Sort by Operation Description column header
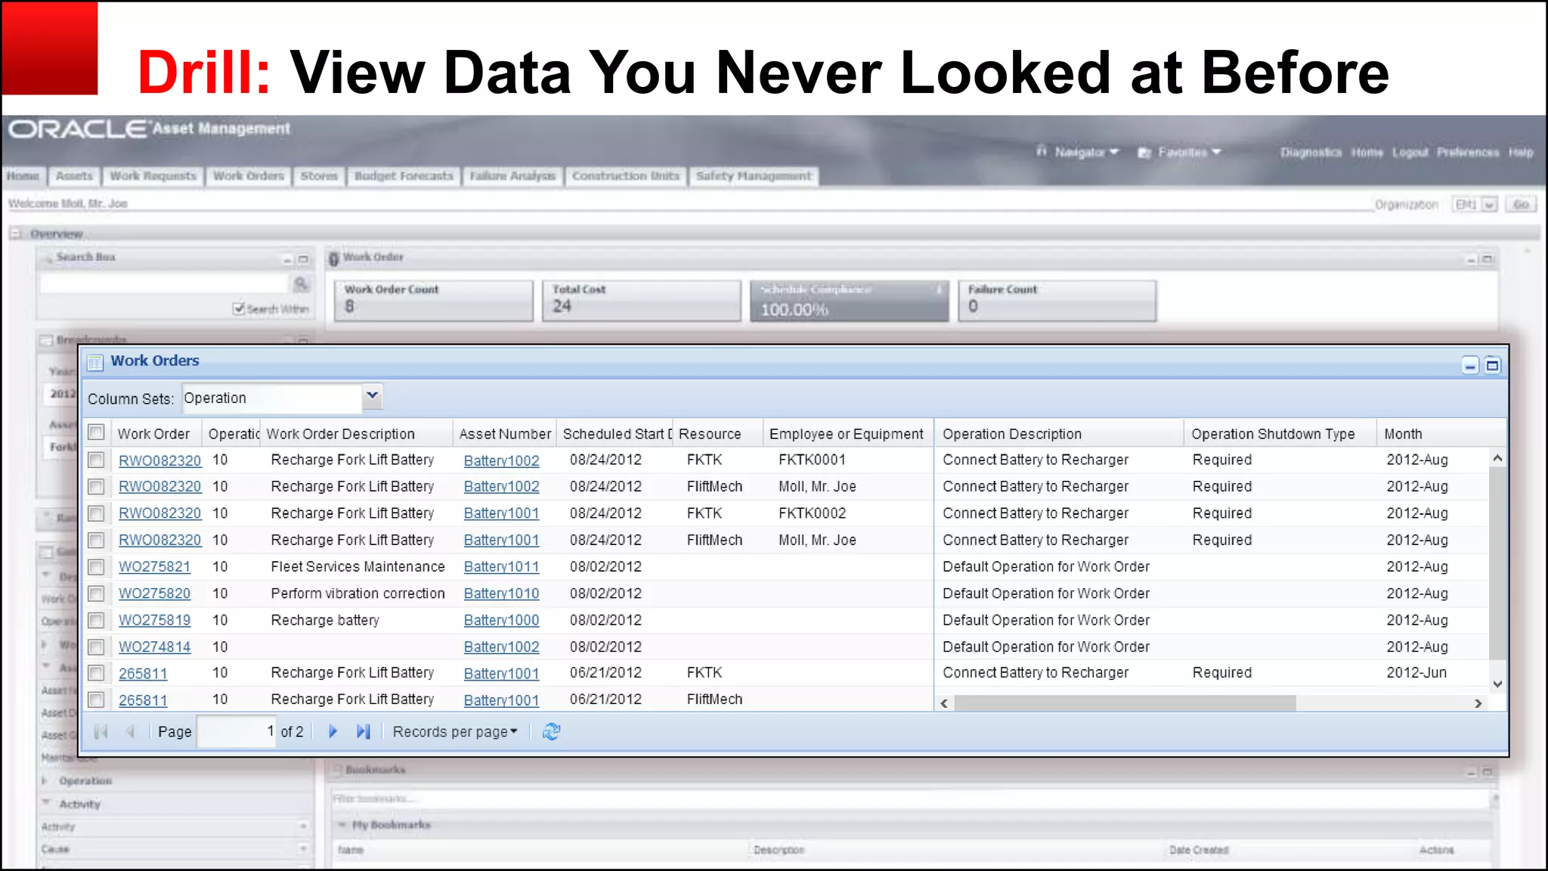The width and height of the screenshot is (1548, 871). [x=1058, y=433]
